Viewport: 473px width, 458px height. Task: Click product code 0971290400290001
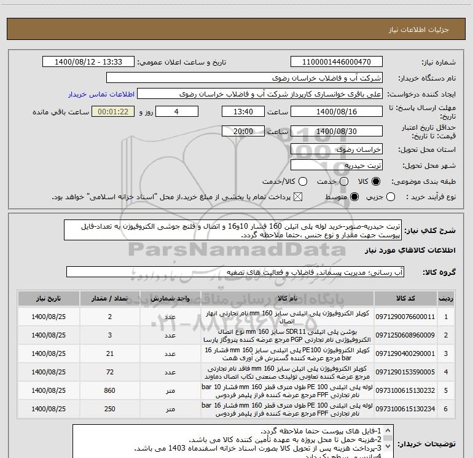405,353
